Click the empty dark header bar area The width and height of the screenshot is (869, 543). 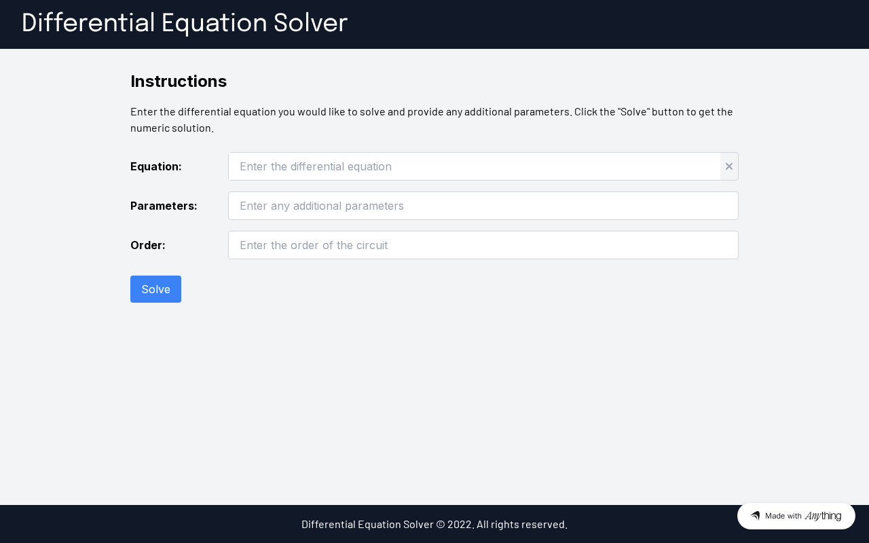tap(611, 24)
